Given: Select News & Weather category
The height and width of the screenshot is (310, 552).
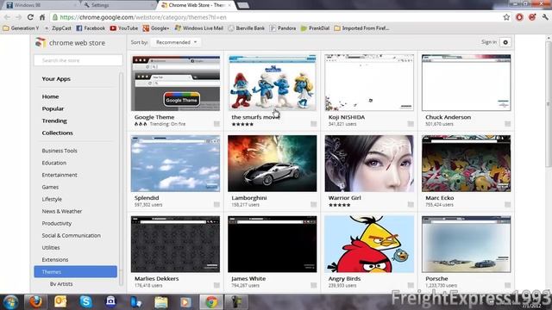Looking at the screenshot, I should pyautogui.click(x=62, y=211).
